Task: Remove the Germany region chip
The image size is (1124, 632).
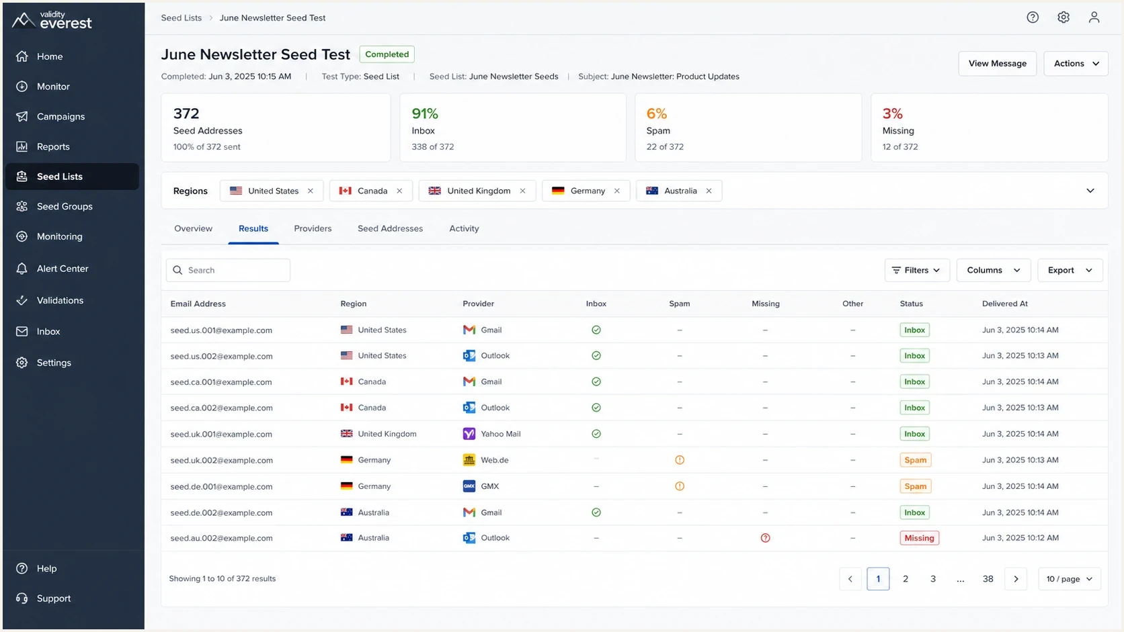Action: (x=616, y=191)
